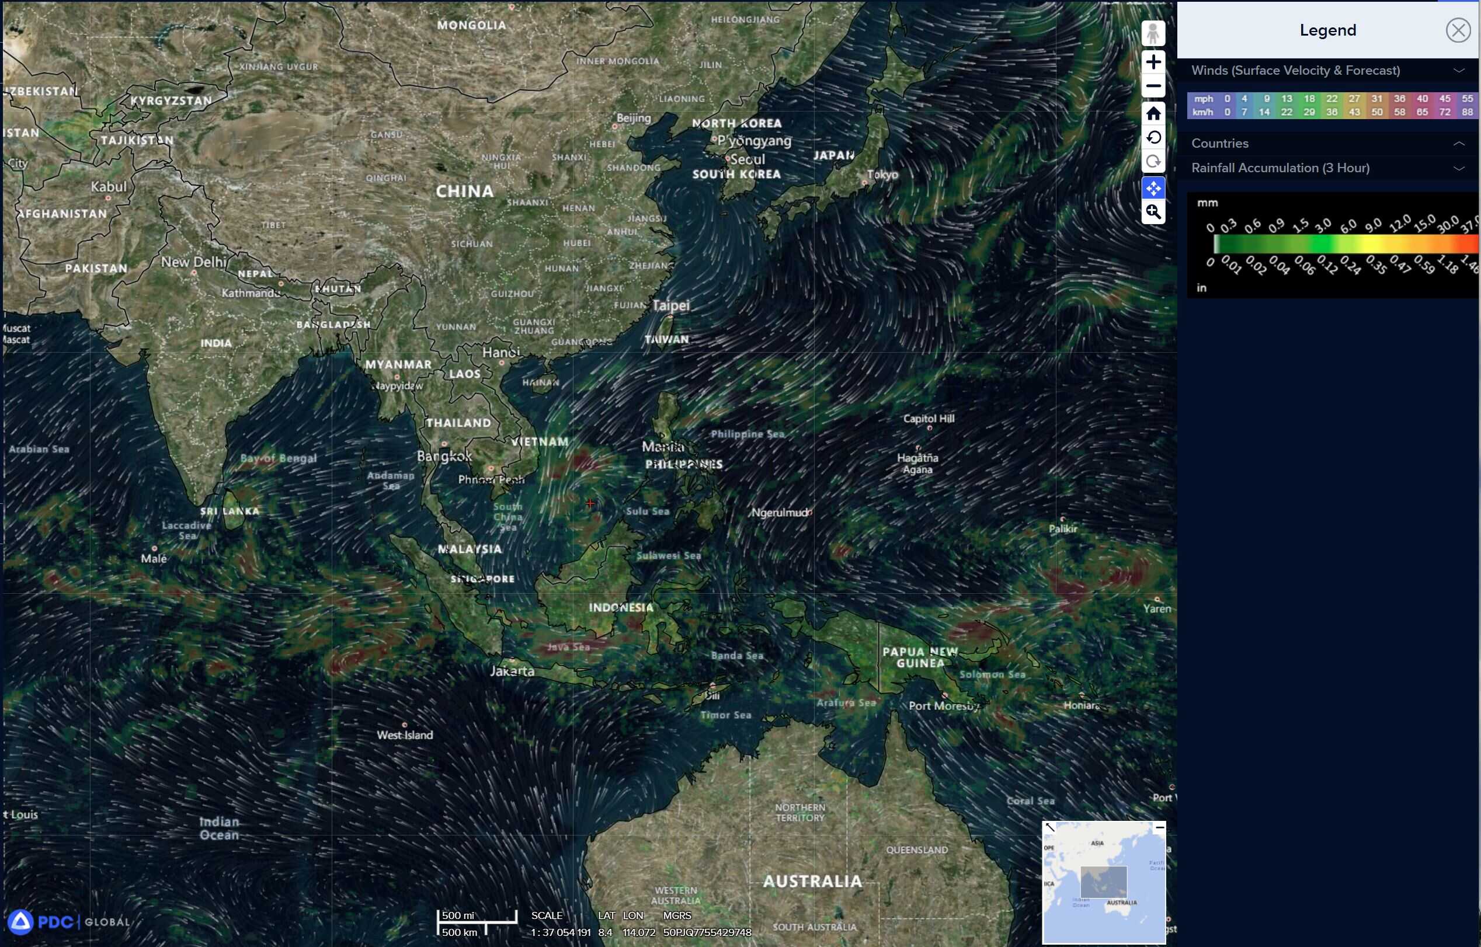Zoom in with the plus button
Viewport: 1481px width, 947px height.
coord(1153,62)
